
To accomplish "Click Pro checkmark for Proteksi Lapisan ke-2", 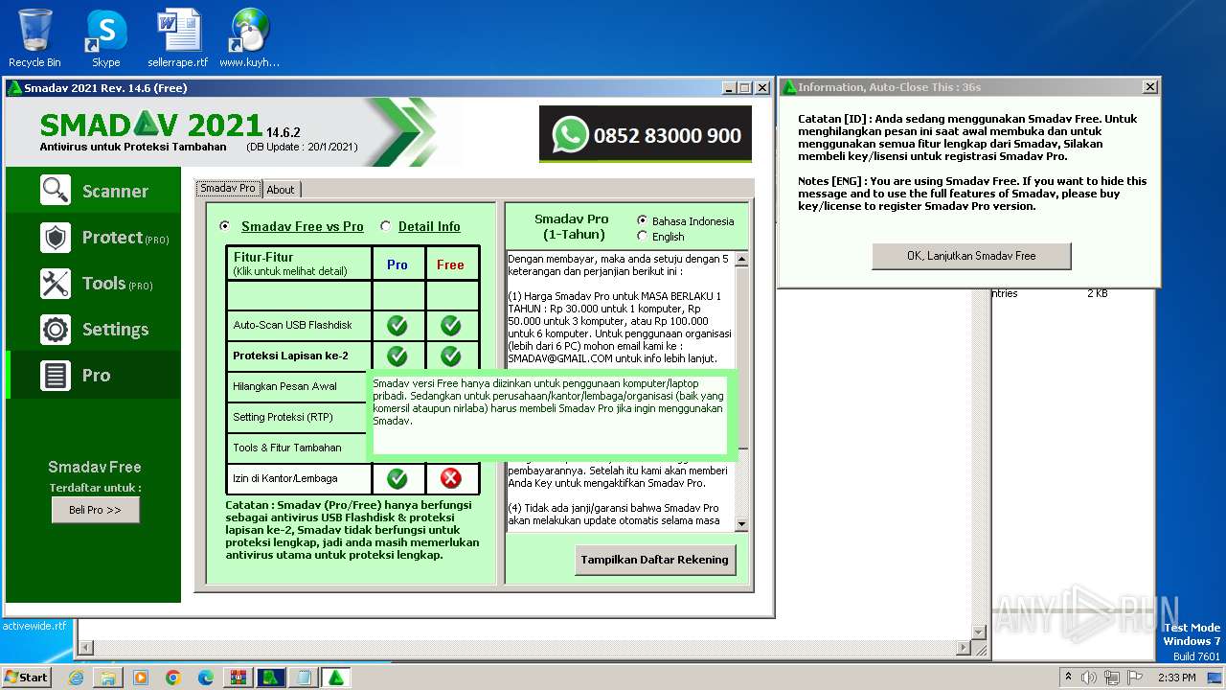I will [x=397, y=356].
